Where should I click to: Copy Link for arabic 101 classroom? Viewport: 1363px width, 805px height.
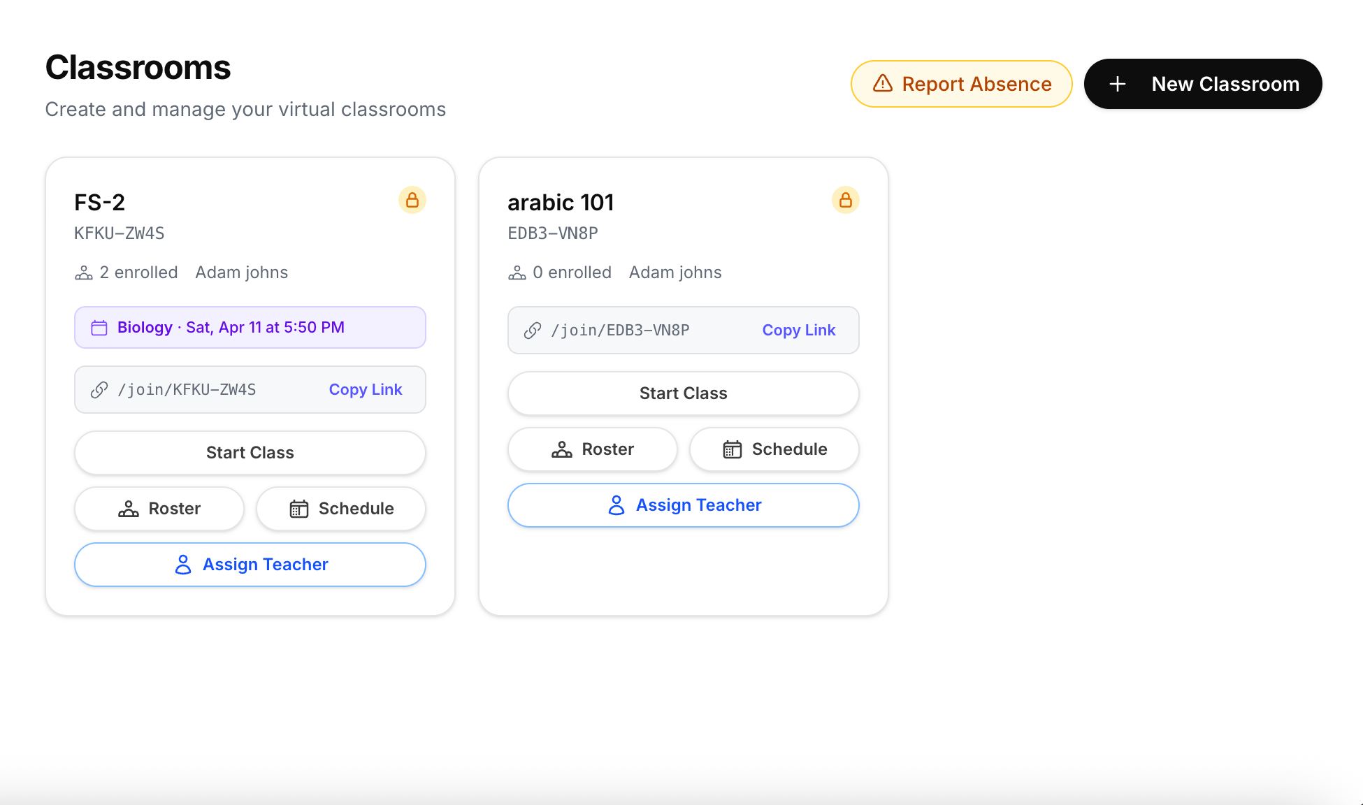pos(799,331)
